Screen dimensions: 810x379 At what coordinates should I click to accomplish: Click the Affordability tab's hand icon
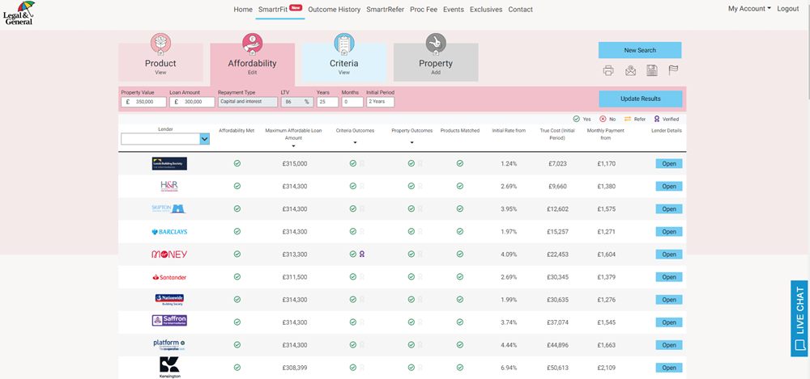[252, 44]
